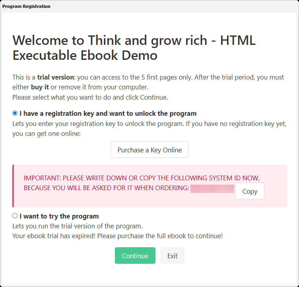Click the 'BECAUSE YOU WILL BE ASKED' warning line
The width and height of the screenshot is (299, 287).
coord(106,188)
